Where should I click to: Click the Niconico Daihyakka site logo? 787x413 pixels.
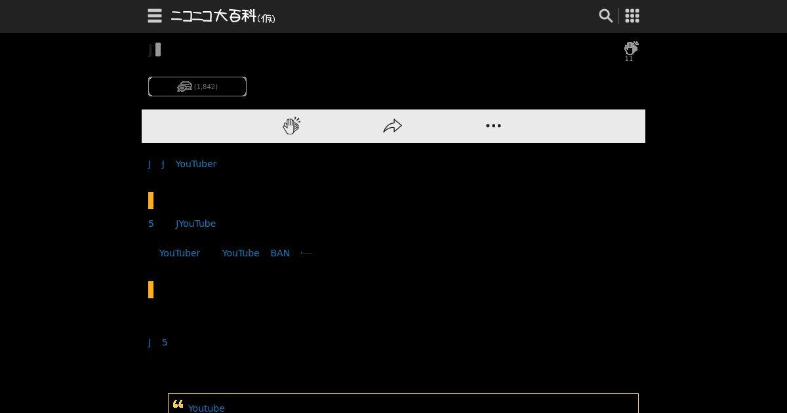(223, 16)
